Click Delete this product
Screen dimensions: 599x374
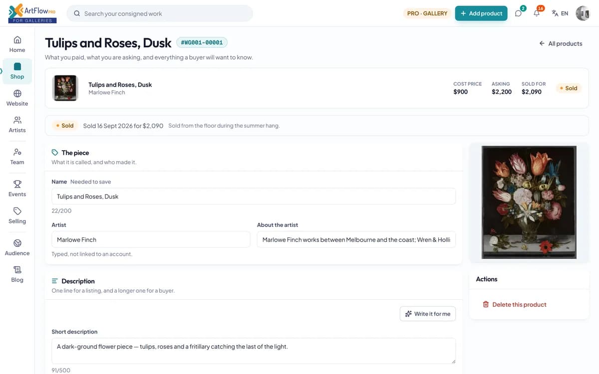pyautogui.click(x=514, y=304)
